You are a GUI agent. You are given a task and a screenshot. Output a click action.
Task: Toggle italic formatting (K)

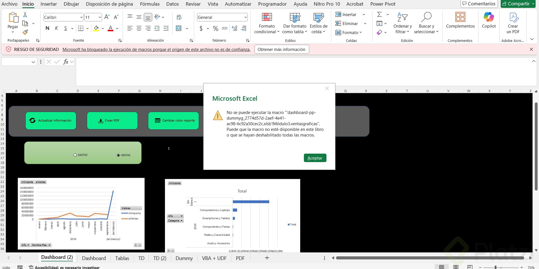(x=57, y=28)
